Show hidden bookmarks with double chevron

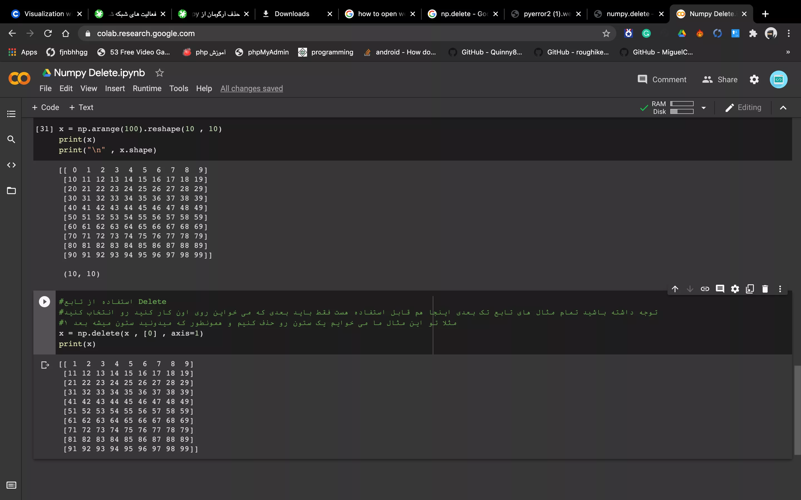click(788, 52)
